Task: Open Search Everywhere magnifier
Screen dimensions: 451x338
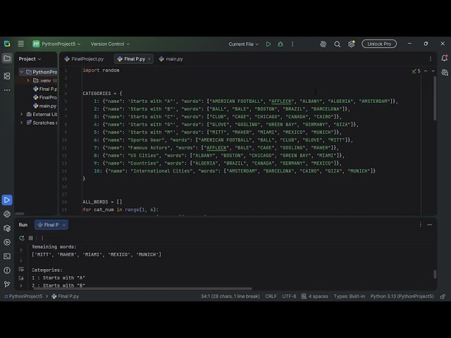Action: 337,44
